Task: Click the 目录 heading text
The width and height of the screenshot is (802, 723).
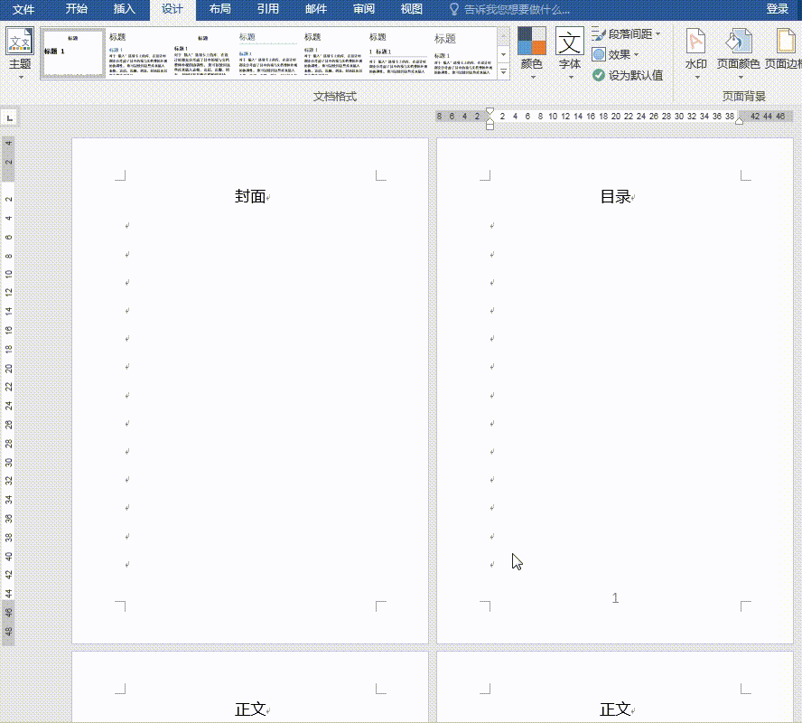Action: tap(615, 196)
